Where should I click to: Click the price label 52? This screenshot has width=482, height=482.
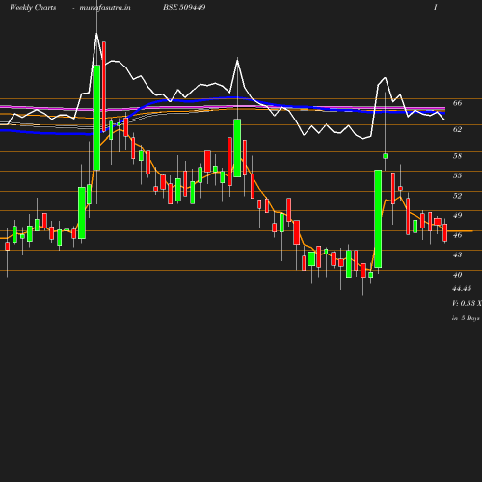coord(457,196)
